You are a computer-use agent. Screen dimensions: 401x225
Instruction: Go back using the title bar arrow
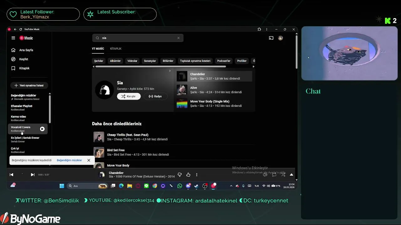tap(15, 29)
